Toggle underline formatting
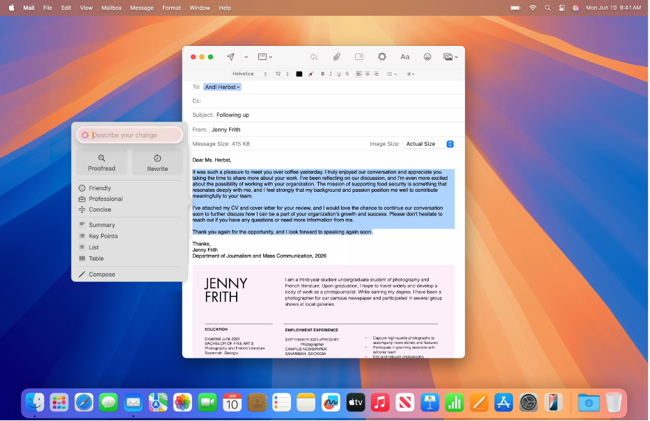 [338, 74]
